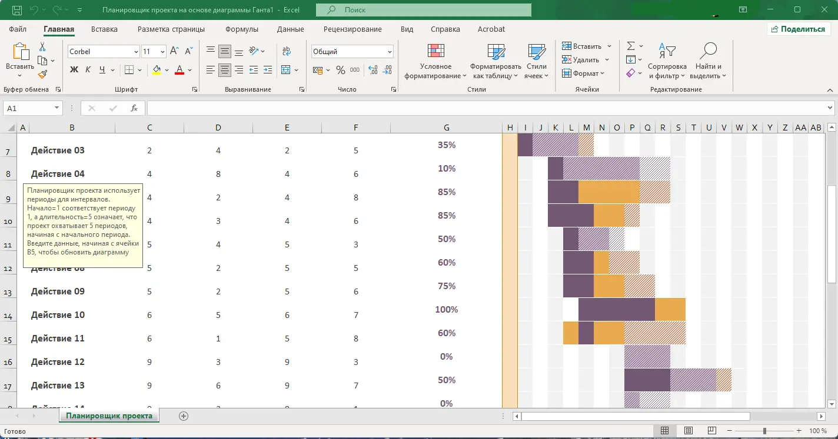
Task: Open the number format dropdown showing Общий
Action: pos(389,50)
